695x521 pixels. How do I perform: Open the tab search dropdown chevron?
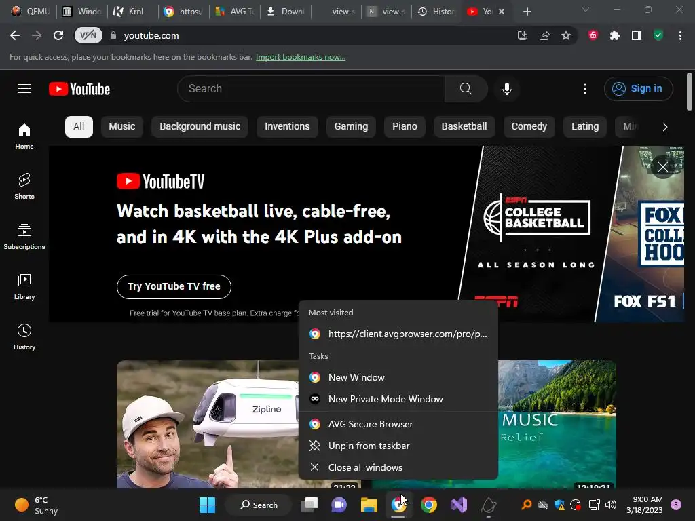click(586, 9)
